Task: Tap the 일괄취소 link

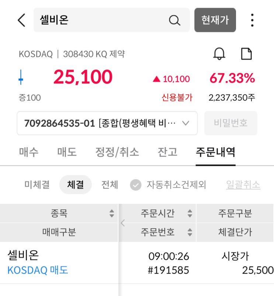Action: pos(243,185)
